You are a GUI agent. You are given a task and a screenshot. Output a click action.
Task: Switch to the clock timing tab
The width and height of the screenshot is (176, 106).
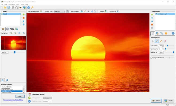pos(8,29)
